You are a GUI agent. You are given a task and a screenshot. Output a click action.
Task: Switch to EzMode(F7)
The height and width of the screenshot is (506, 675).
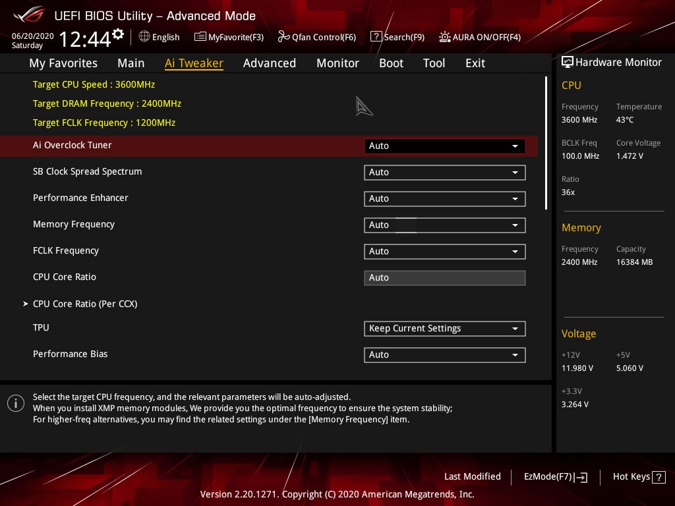pyautogui.click(x=555, y=477)
